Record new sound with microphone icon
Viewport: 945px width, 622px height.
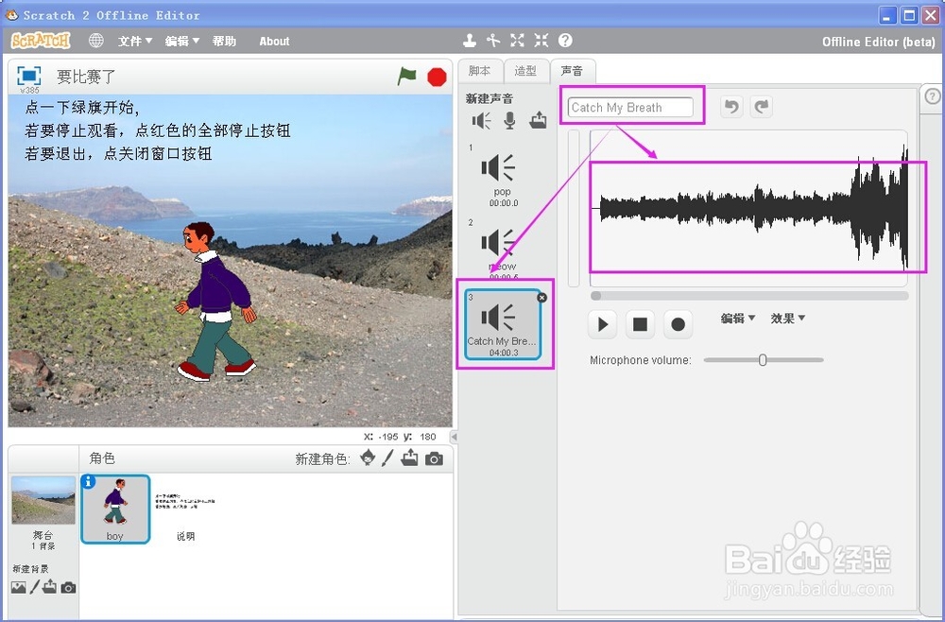point(510,120)
